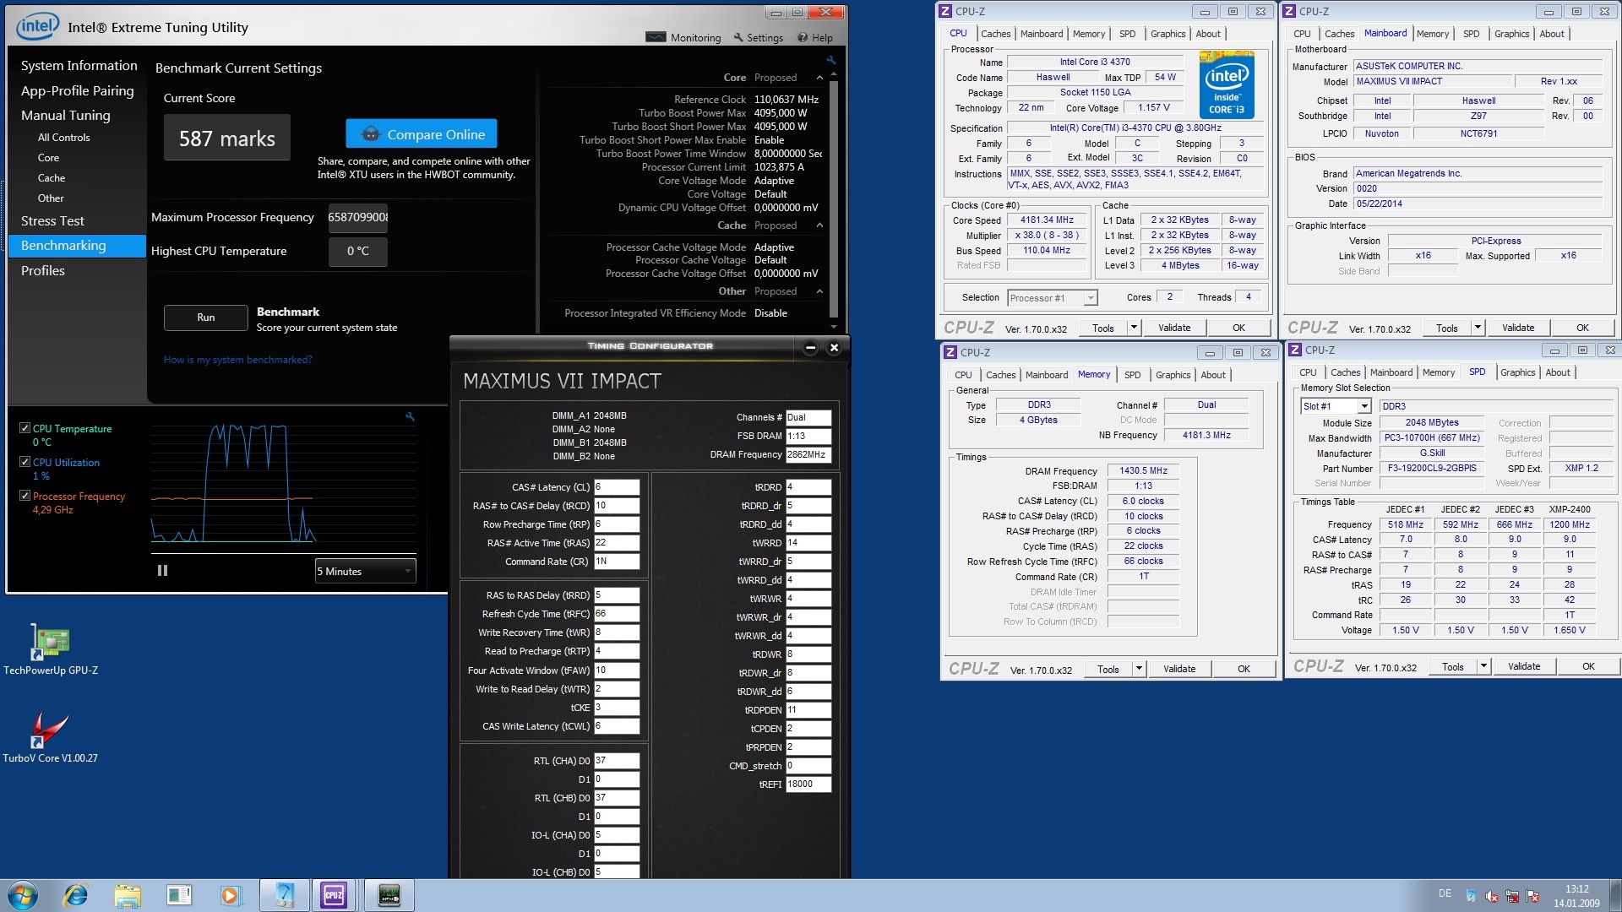The width and height of the screenshot is (1622, 912).
Task: Select Stress Test in XTU sidebar
Action: pyautogui.click(x=52, y=221)
